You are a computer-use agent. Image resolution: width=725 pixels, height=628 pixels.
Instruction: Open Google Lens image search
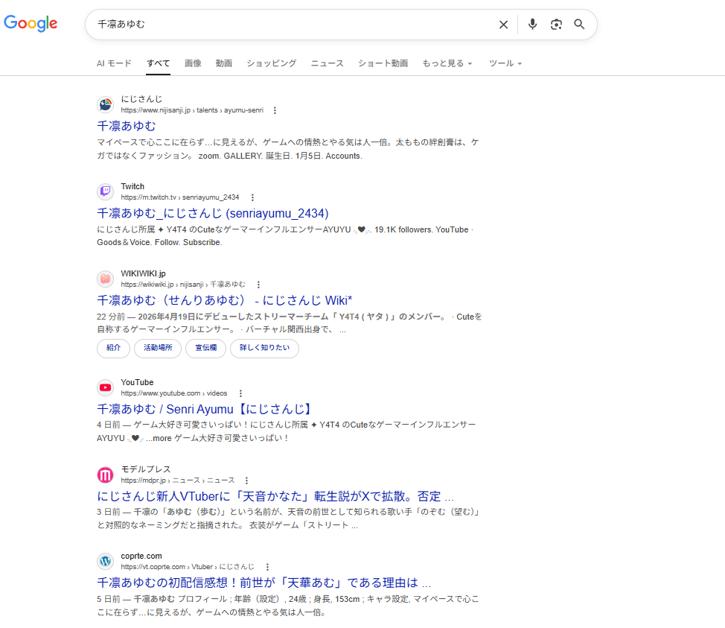(556, 25)
